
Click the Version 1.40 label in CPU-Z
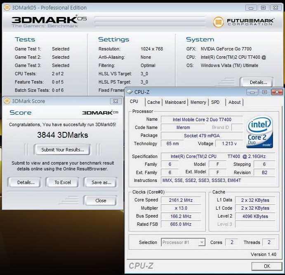click(x=264, y=254)
